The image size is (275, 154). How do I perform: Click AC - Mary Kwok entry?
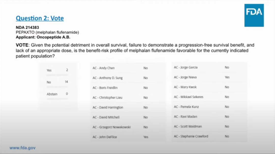click(209, 87)
